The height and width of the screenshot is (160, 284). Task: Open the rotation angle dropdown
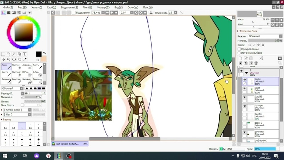pyautogui.click(x=132, y=13)
